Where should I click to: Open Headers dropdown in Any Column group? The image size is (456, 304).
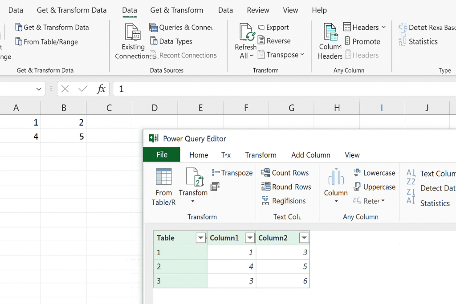pos(383,27)
